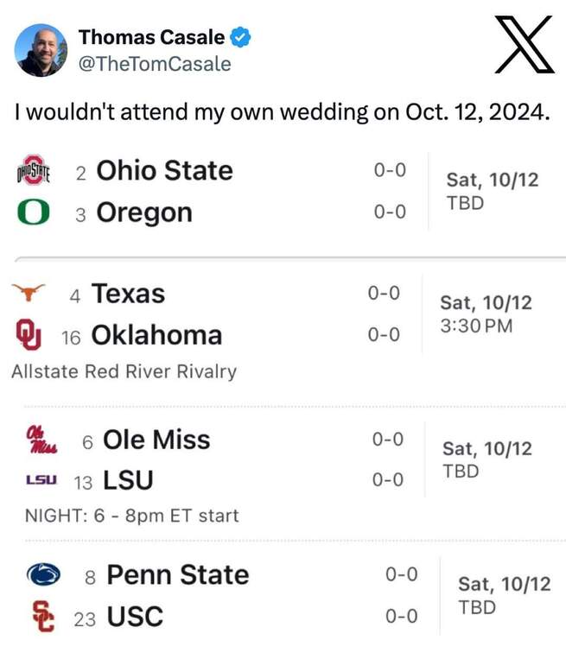This screenshot has width=566, height=659.
Task: Click the USC Trojans SC logo
Action: (43, 616)
